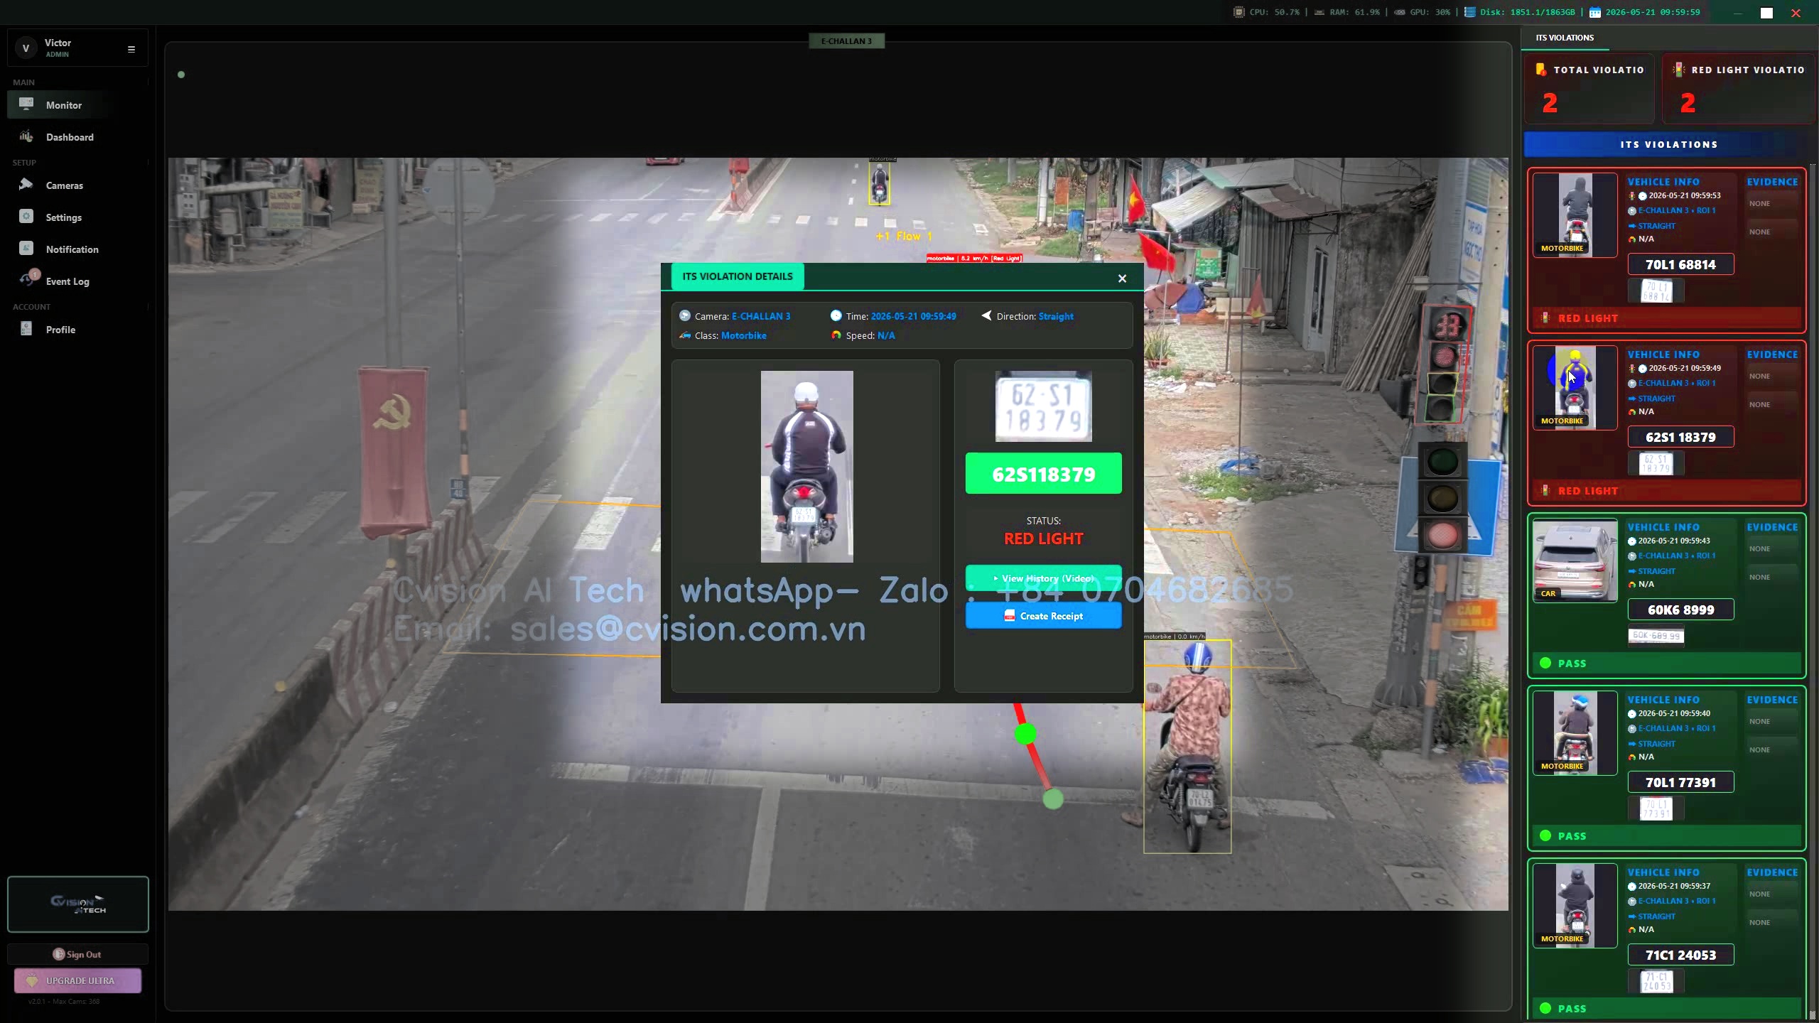Open the Monitor page in sidebar

(x=77, y=105)
